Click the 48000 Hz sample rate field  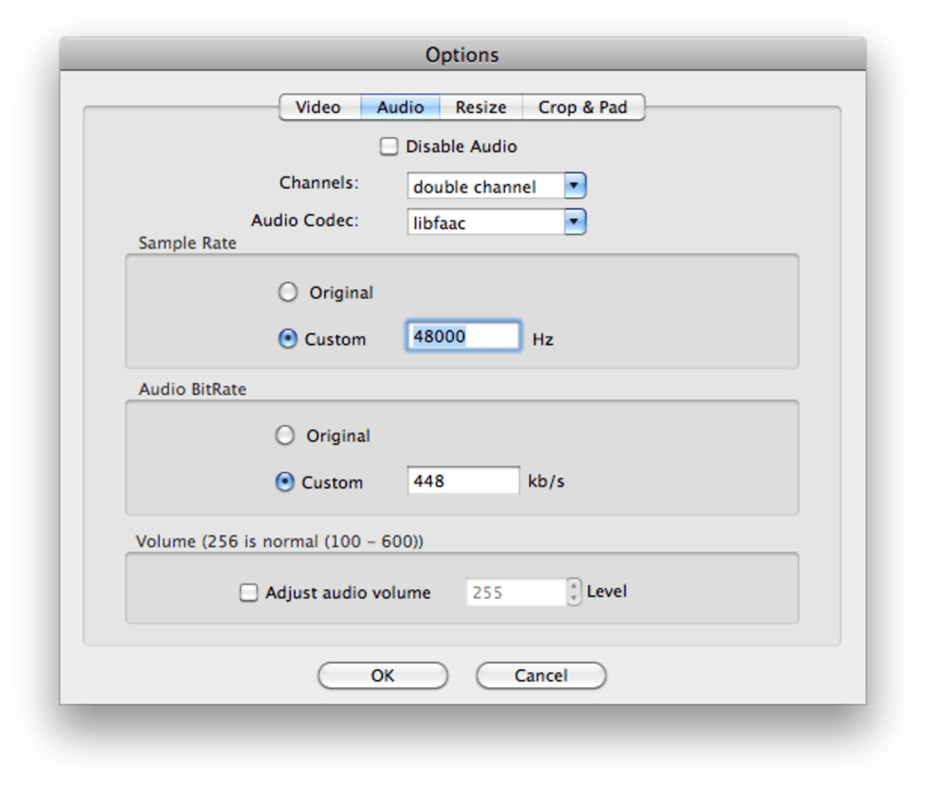coord(463,337)
